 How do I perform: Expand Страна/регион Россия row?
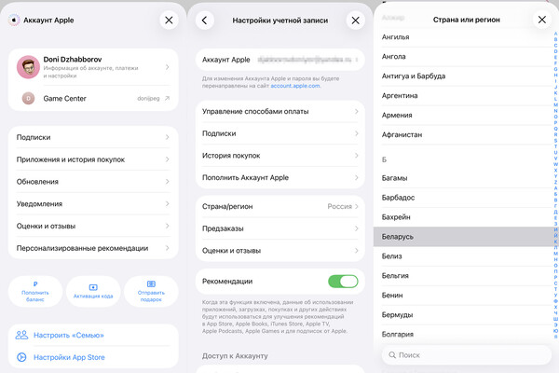(x=280, y=206)
